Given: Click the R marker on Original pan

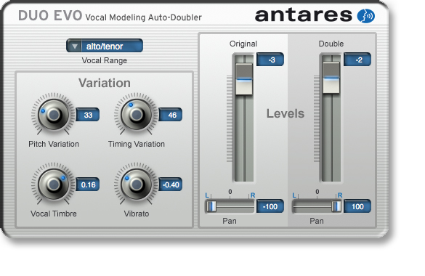Looking at the screenshot, I should pyautogui.click(x=253, y=195).
